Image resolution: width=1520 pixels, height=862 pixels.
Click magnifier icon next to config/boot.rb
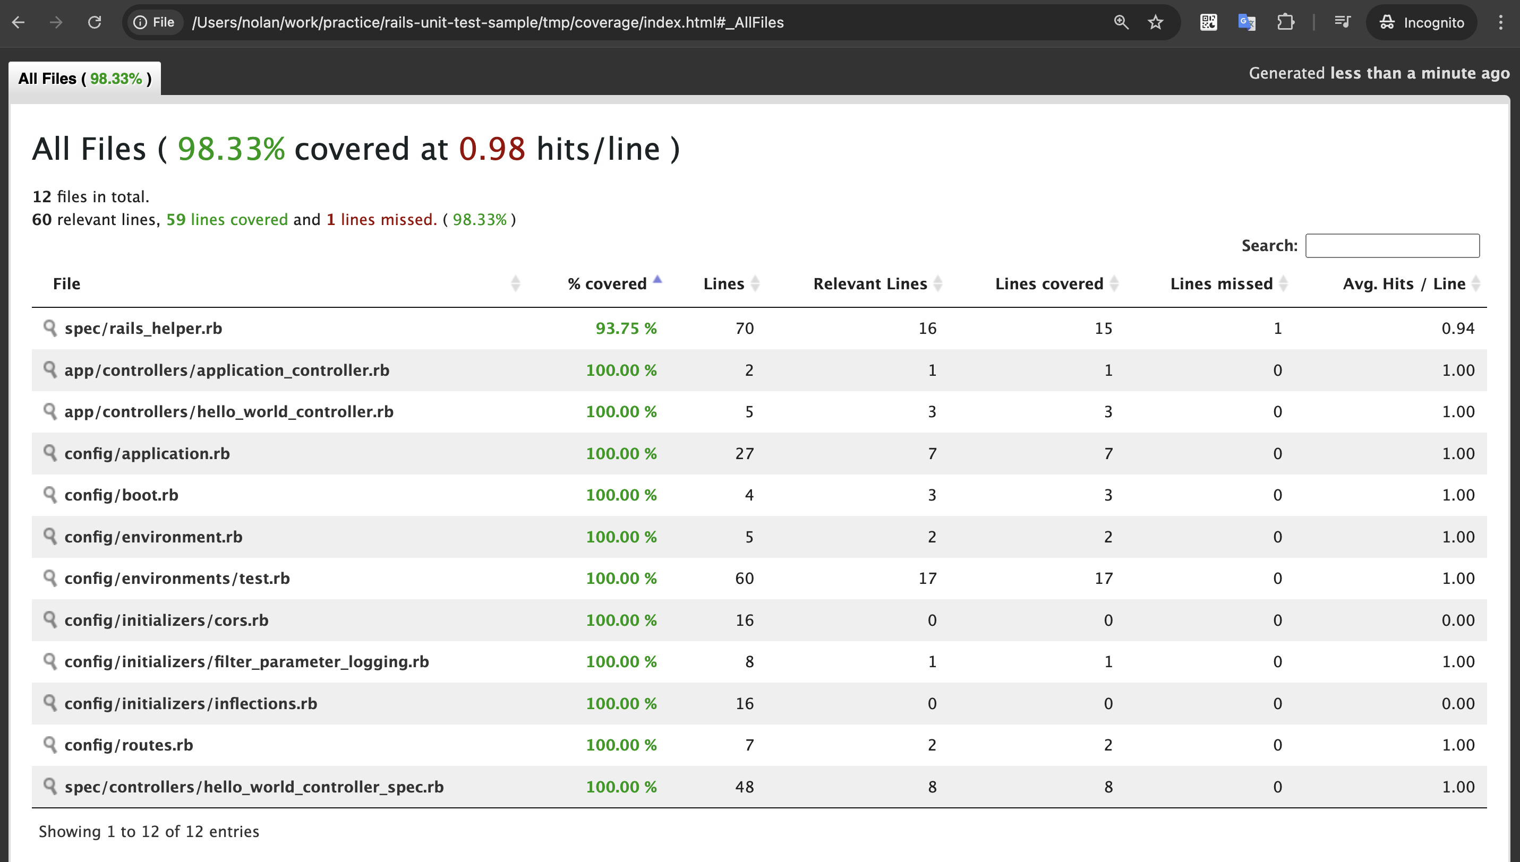point(50,494)
